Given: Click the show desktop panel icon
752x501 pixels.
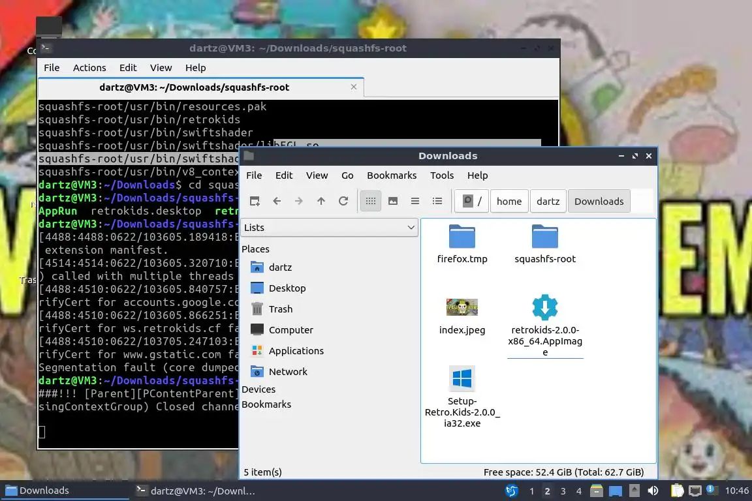Looking at the screenshot, I should (x=616, y=491).
